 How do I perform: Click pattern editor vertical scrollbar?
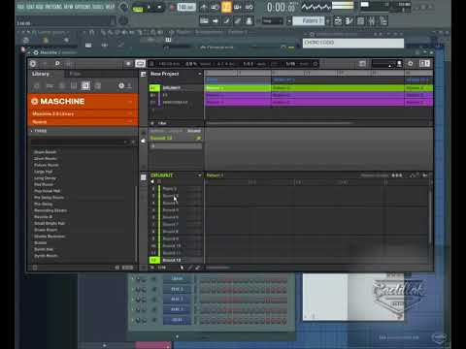click(x=430, y=216)
